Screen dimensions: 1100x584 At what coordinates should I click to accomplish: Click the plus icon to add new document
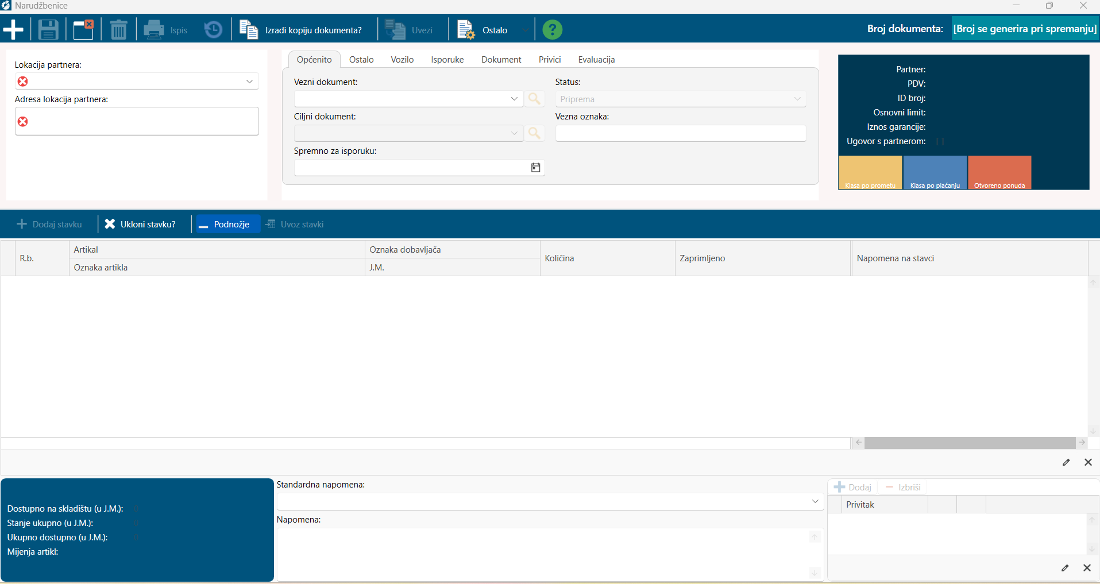13,29
